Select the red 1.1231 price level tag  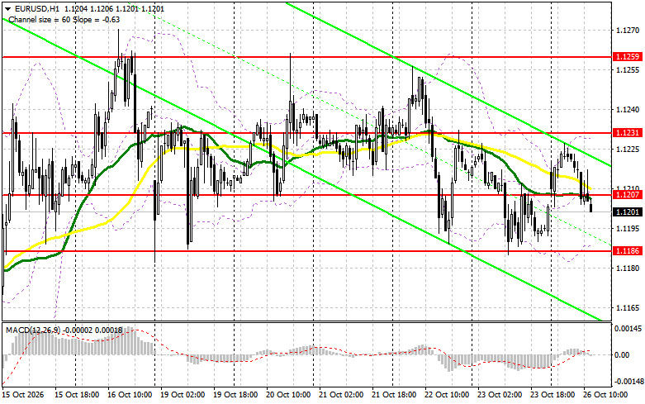click(x=627, y=132)
